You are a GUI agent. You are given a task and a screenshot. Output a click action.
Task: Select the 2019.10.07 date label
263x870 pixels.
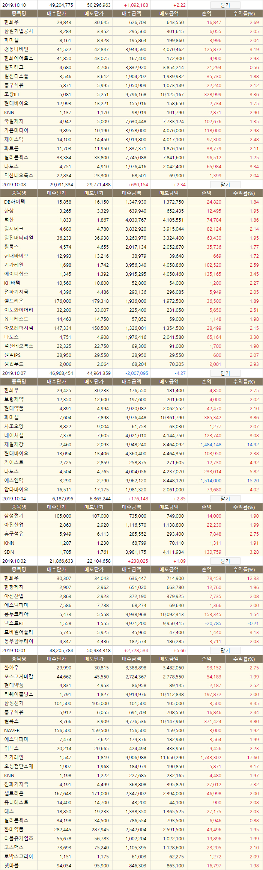(14, 373)
